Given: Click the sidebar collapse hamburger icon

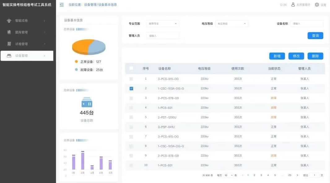Looking at the screenshot, I should click(62, 5).
